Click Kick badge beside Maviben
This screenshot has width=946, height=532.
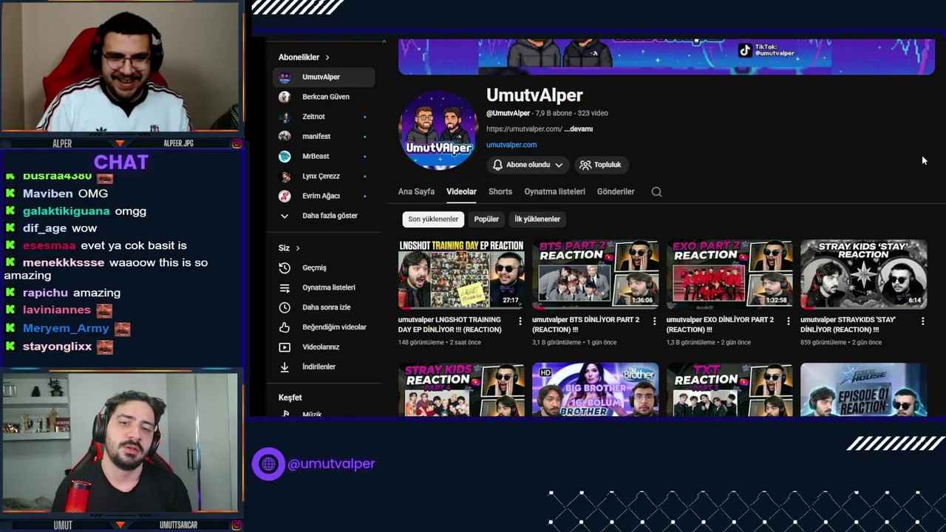click(x=10, y=194)
